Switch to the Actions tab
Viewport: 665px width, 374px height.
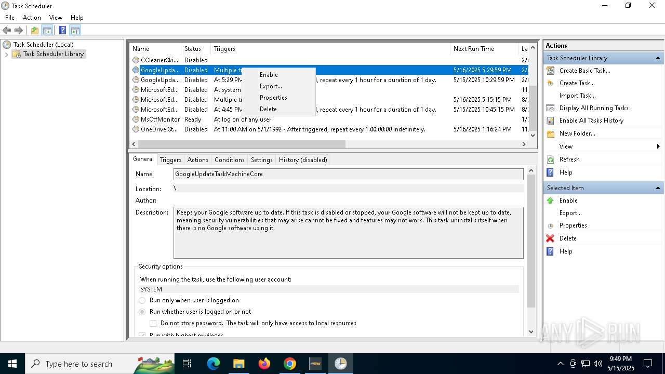197,160
